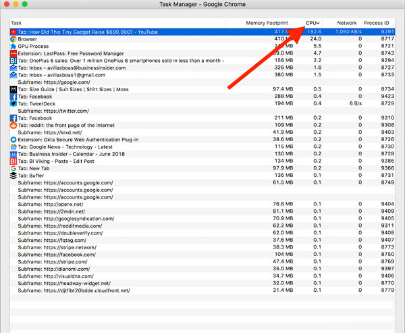405x333 pixels.
Task: Minimize the Task Manager with the yellow button
Action: 16,4
